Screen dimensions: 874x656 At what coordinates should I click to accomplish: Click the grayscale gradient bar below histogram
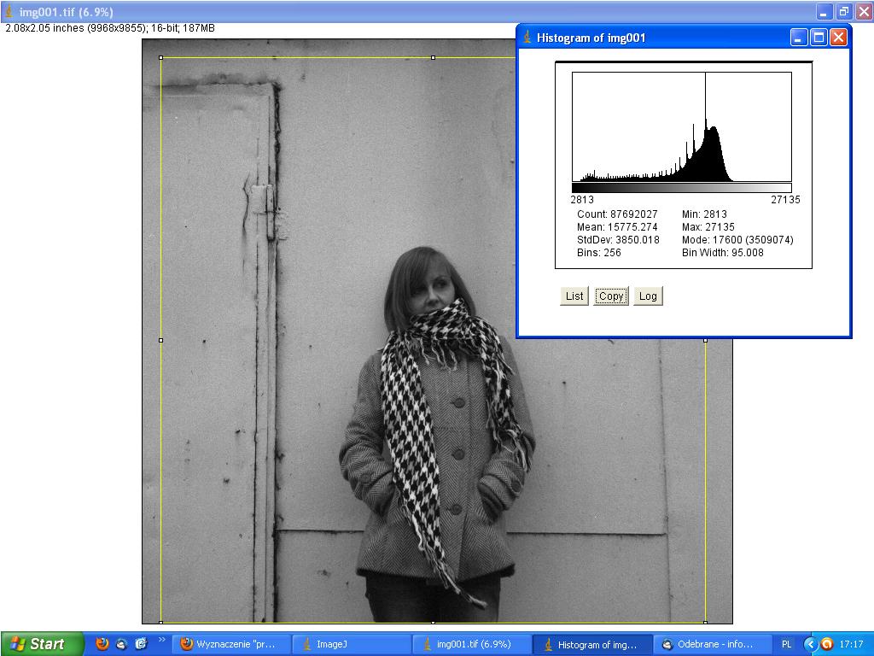681,188
